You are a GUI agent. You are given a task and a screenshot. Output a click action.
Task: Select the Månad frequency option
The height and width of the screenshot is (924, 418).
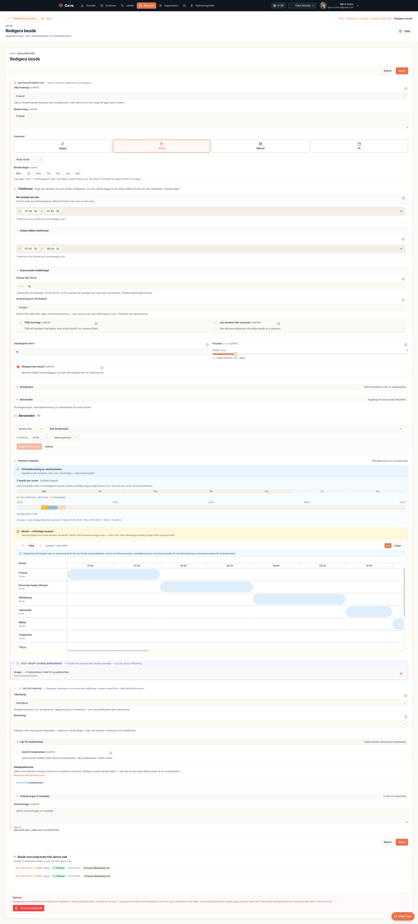click(x=260, y=146)
